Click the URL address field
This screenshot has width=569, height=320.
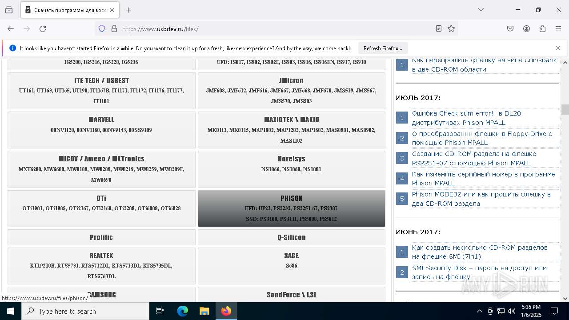tap(276, 29)
